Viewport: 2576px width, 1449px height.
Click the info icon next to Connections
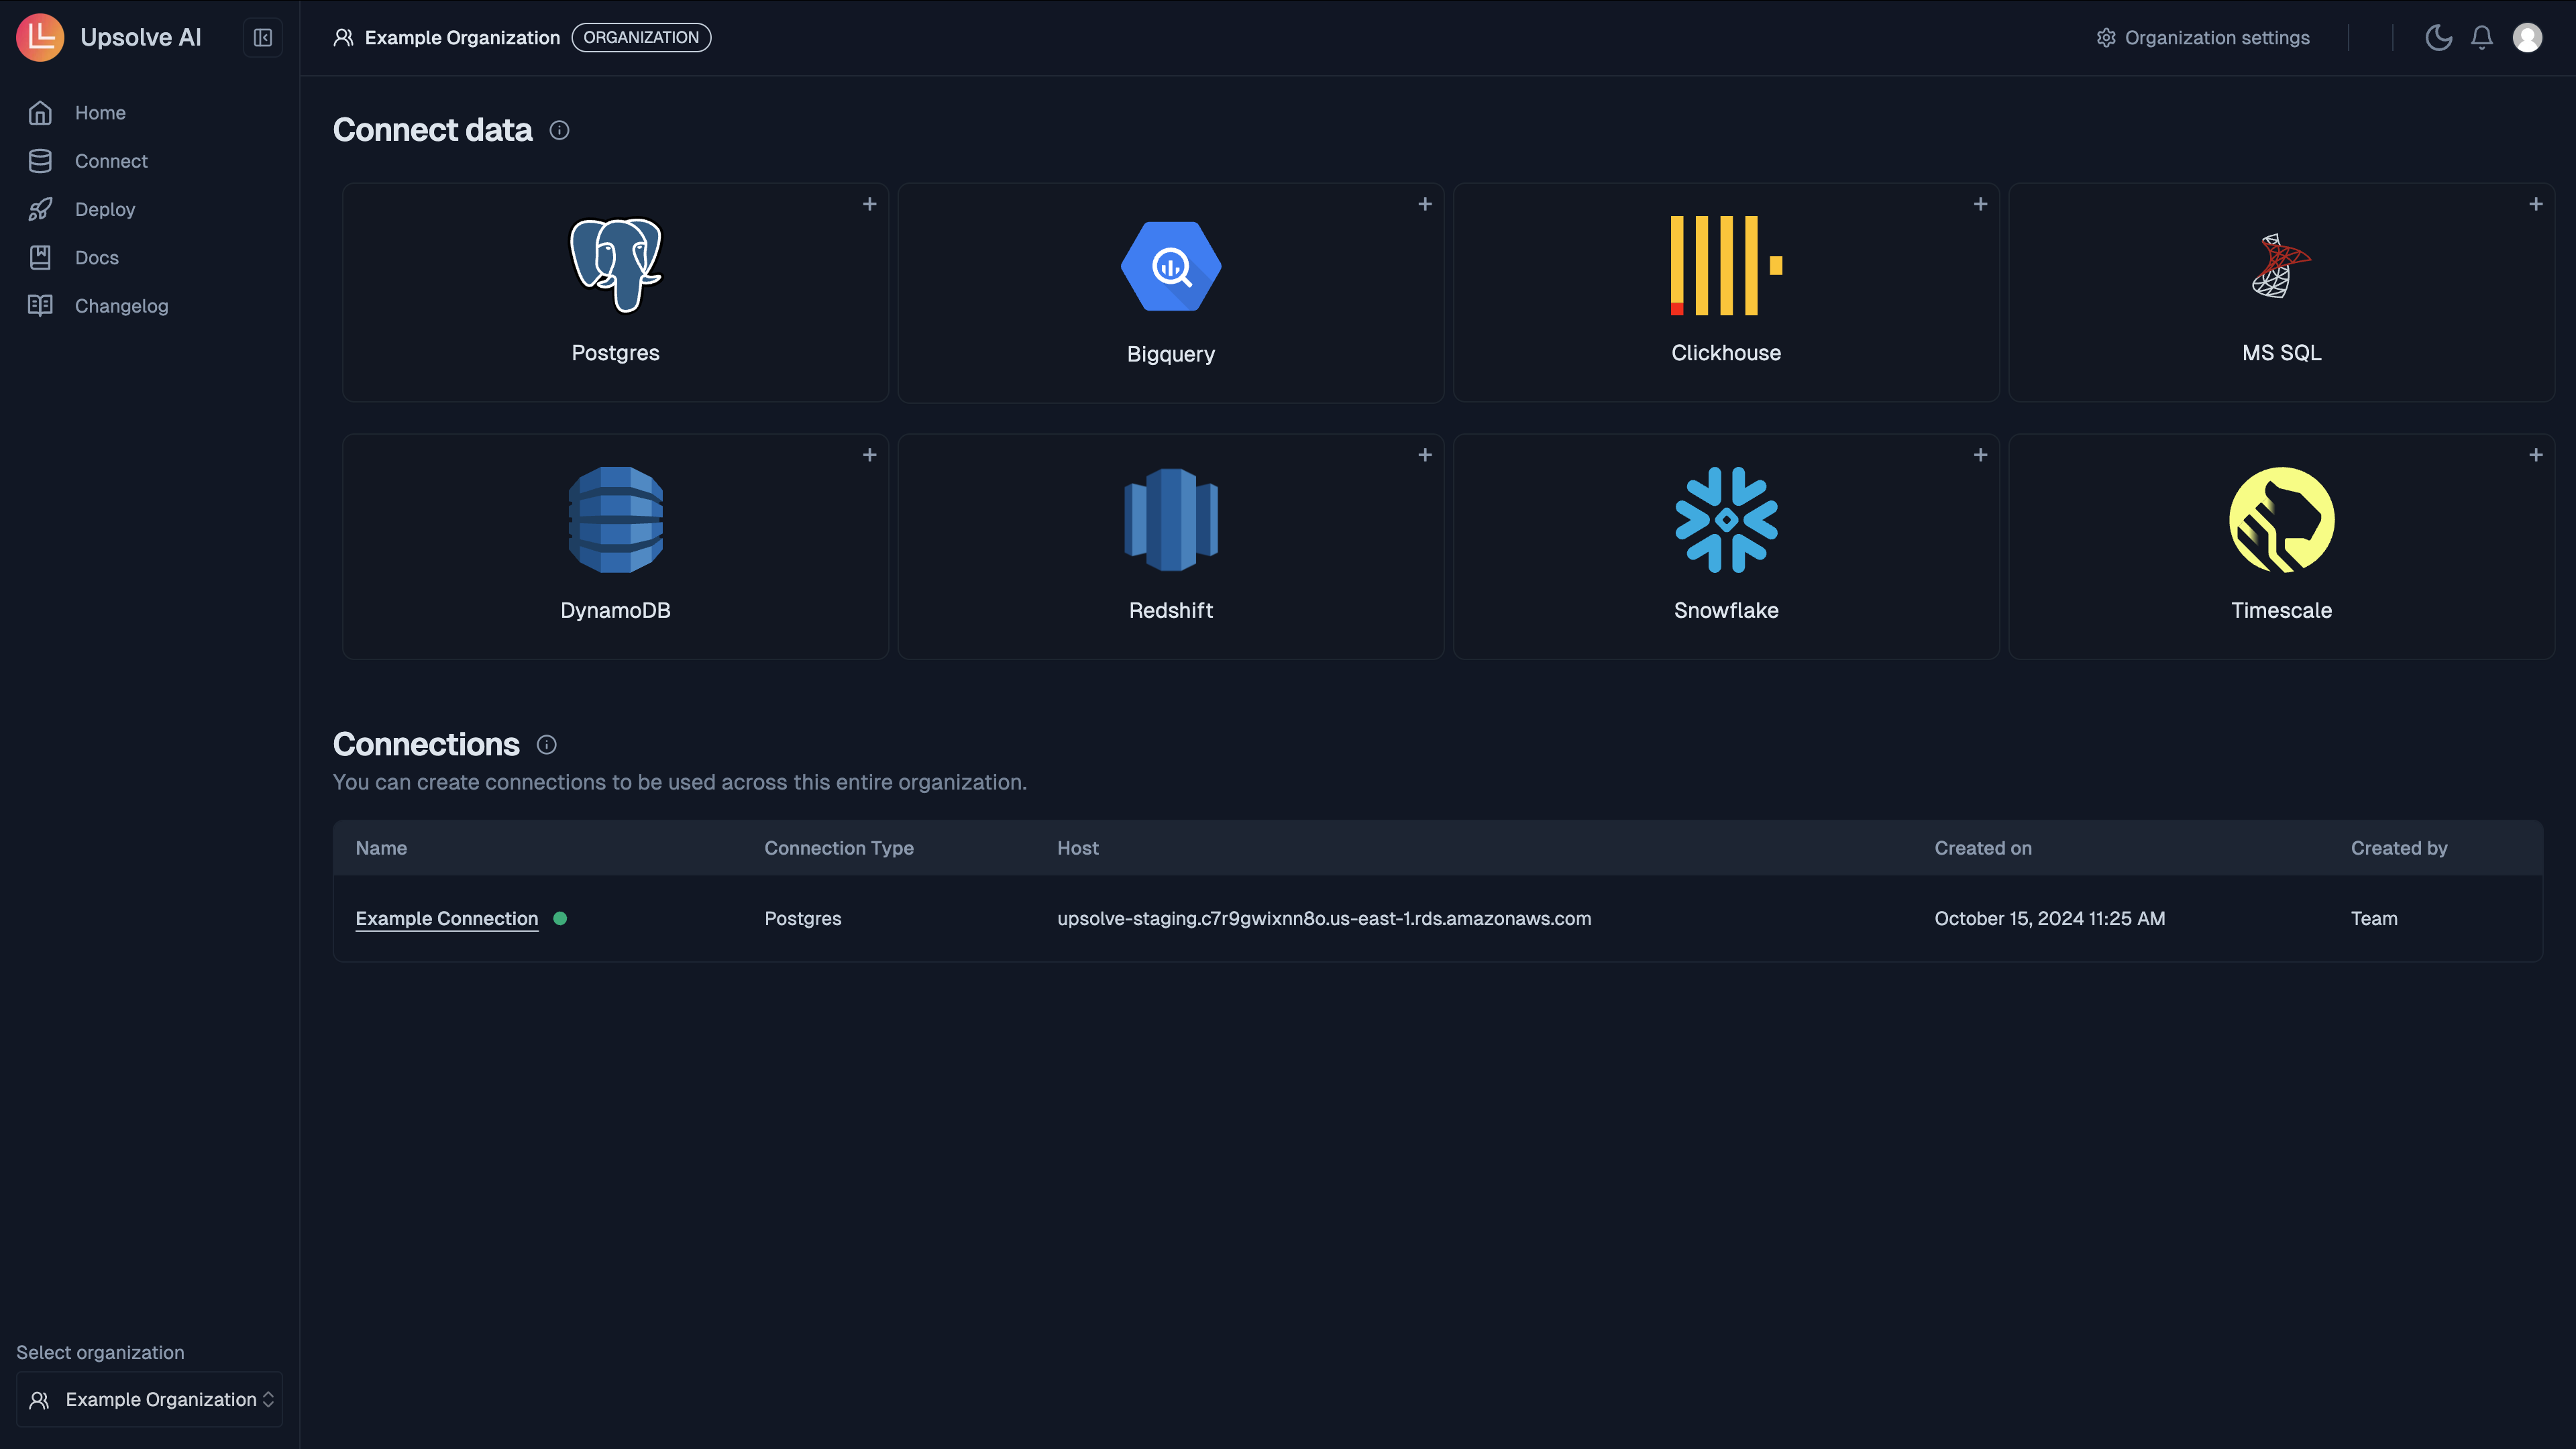pyautogui.click(x=545, y=745)
